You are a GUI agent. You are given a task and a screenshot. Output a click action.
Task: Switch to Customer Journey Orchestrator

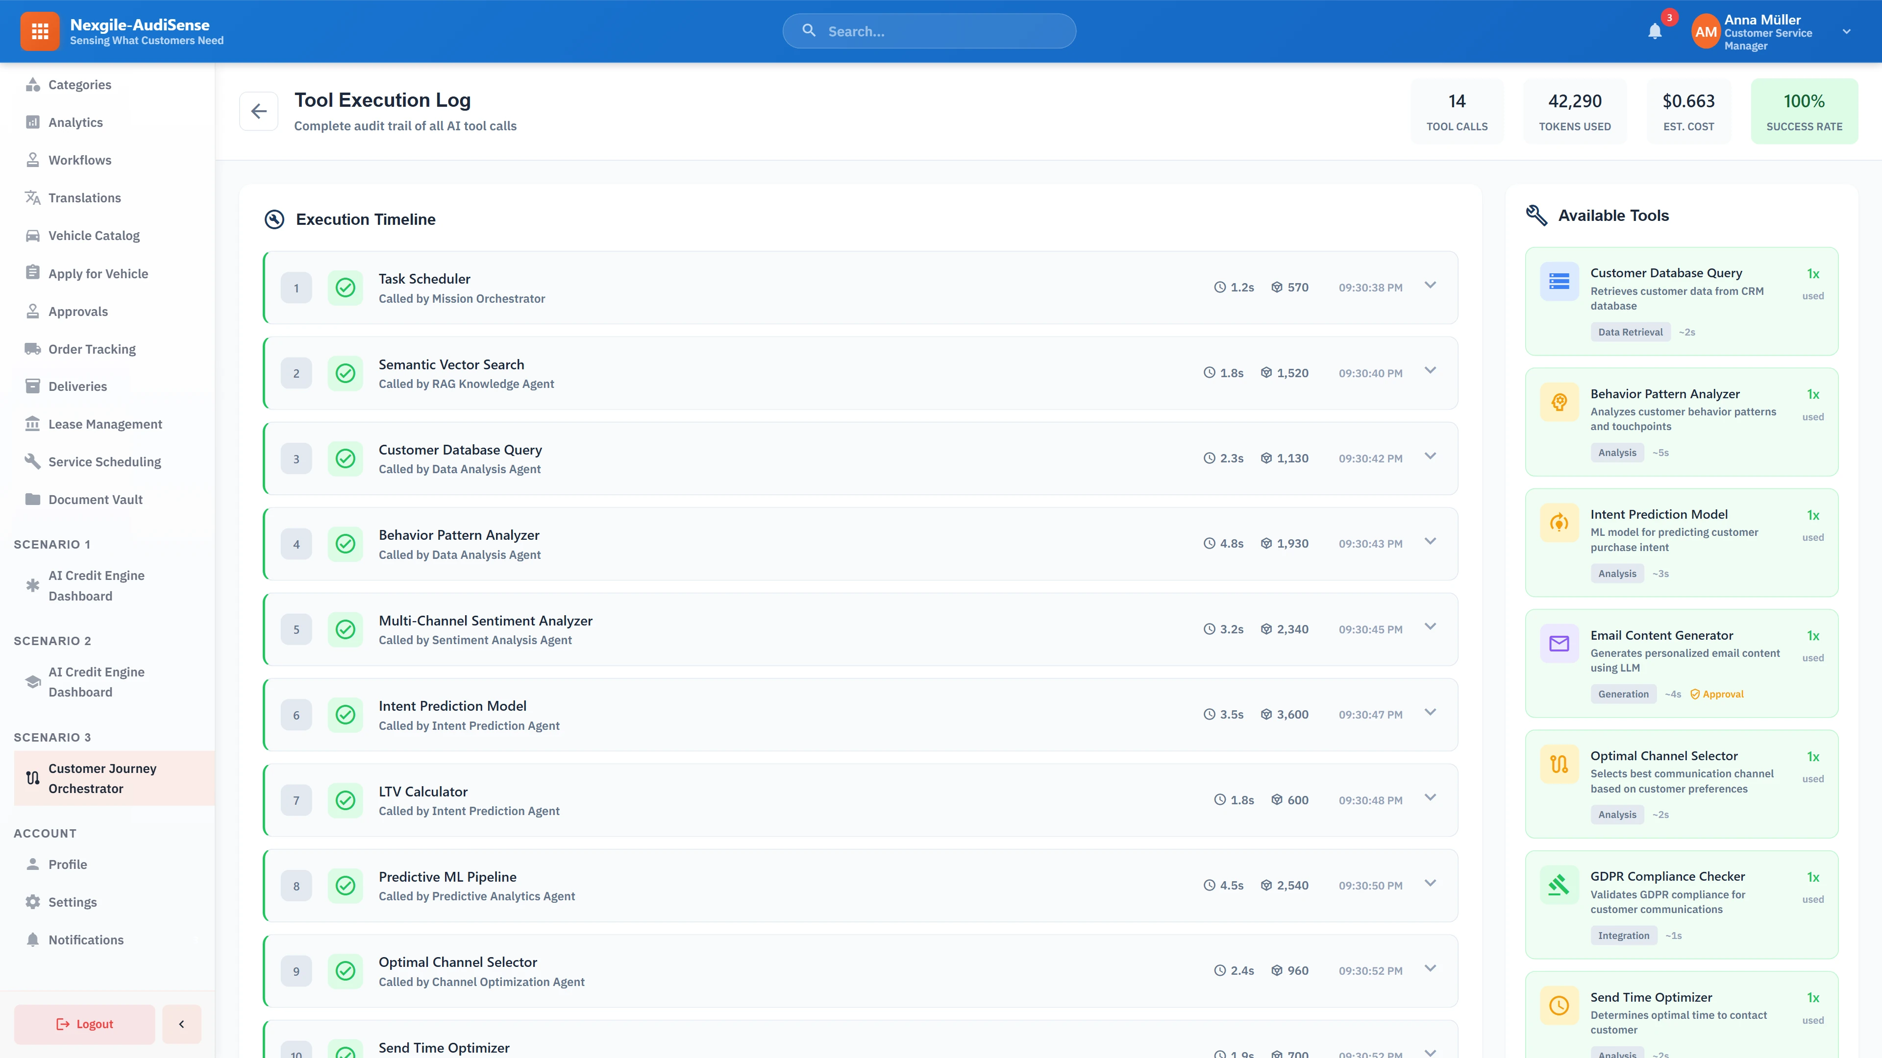pos(102,778)
